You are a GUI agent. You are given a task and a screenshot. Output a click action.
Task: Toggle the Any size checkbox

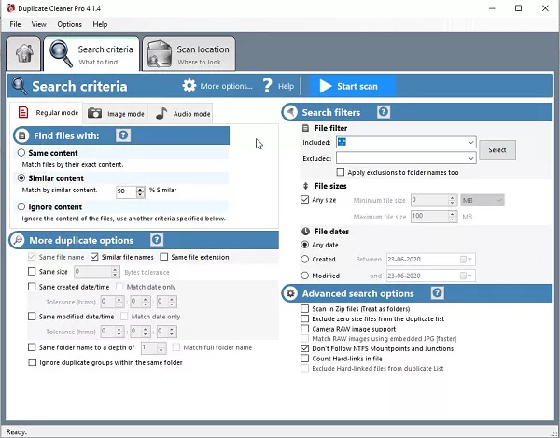(x=305, y=199)
